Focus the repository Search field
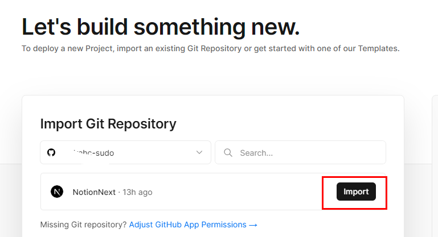438x237 pixels. (x=308, y=153)
